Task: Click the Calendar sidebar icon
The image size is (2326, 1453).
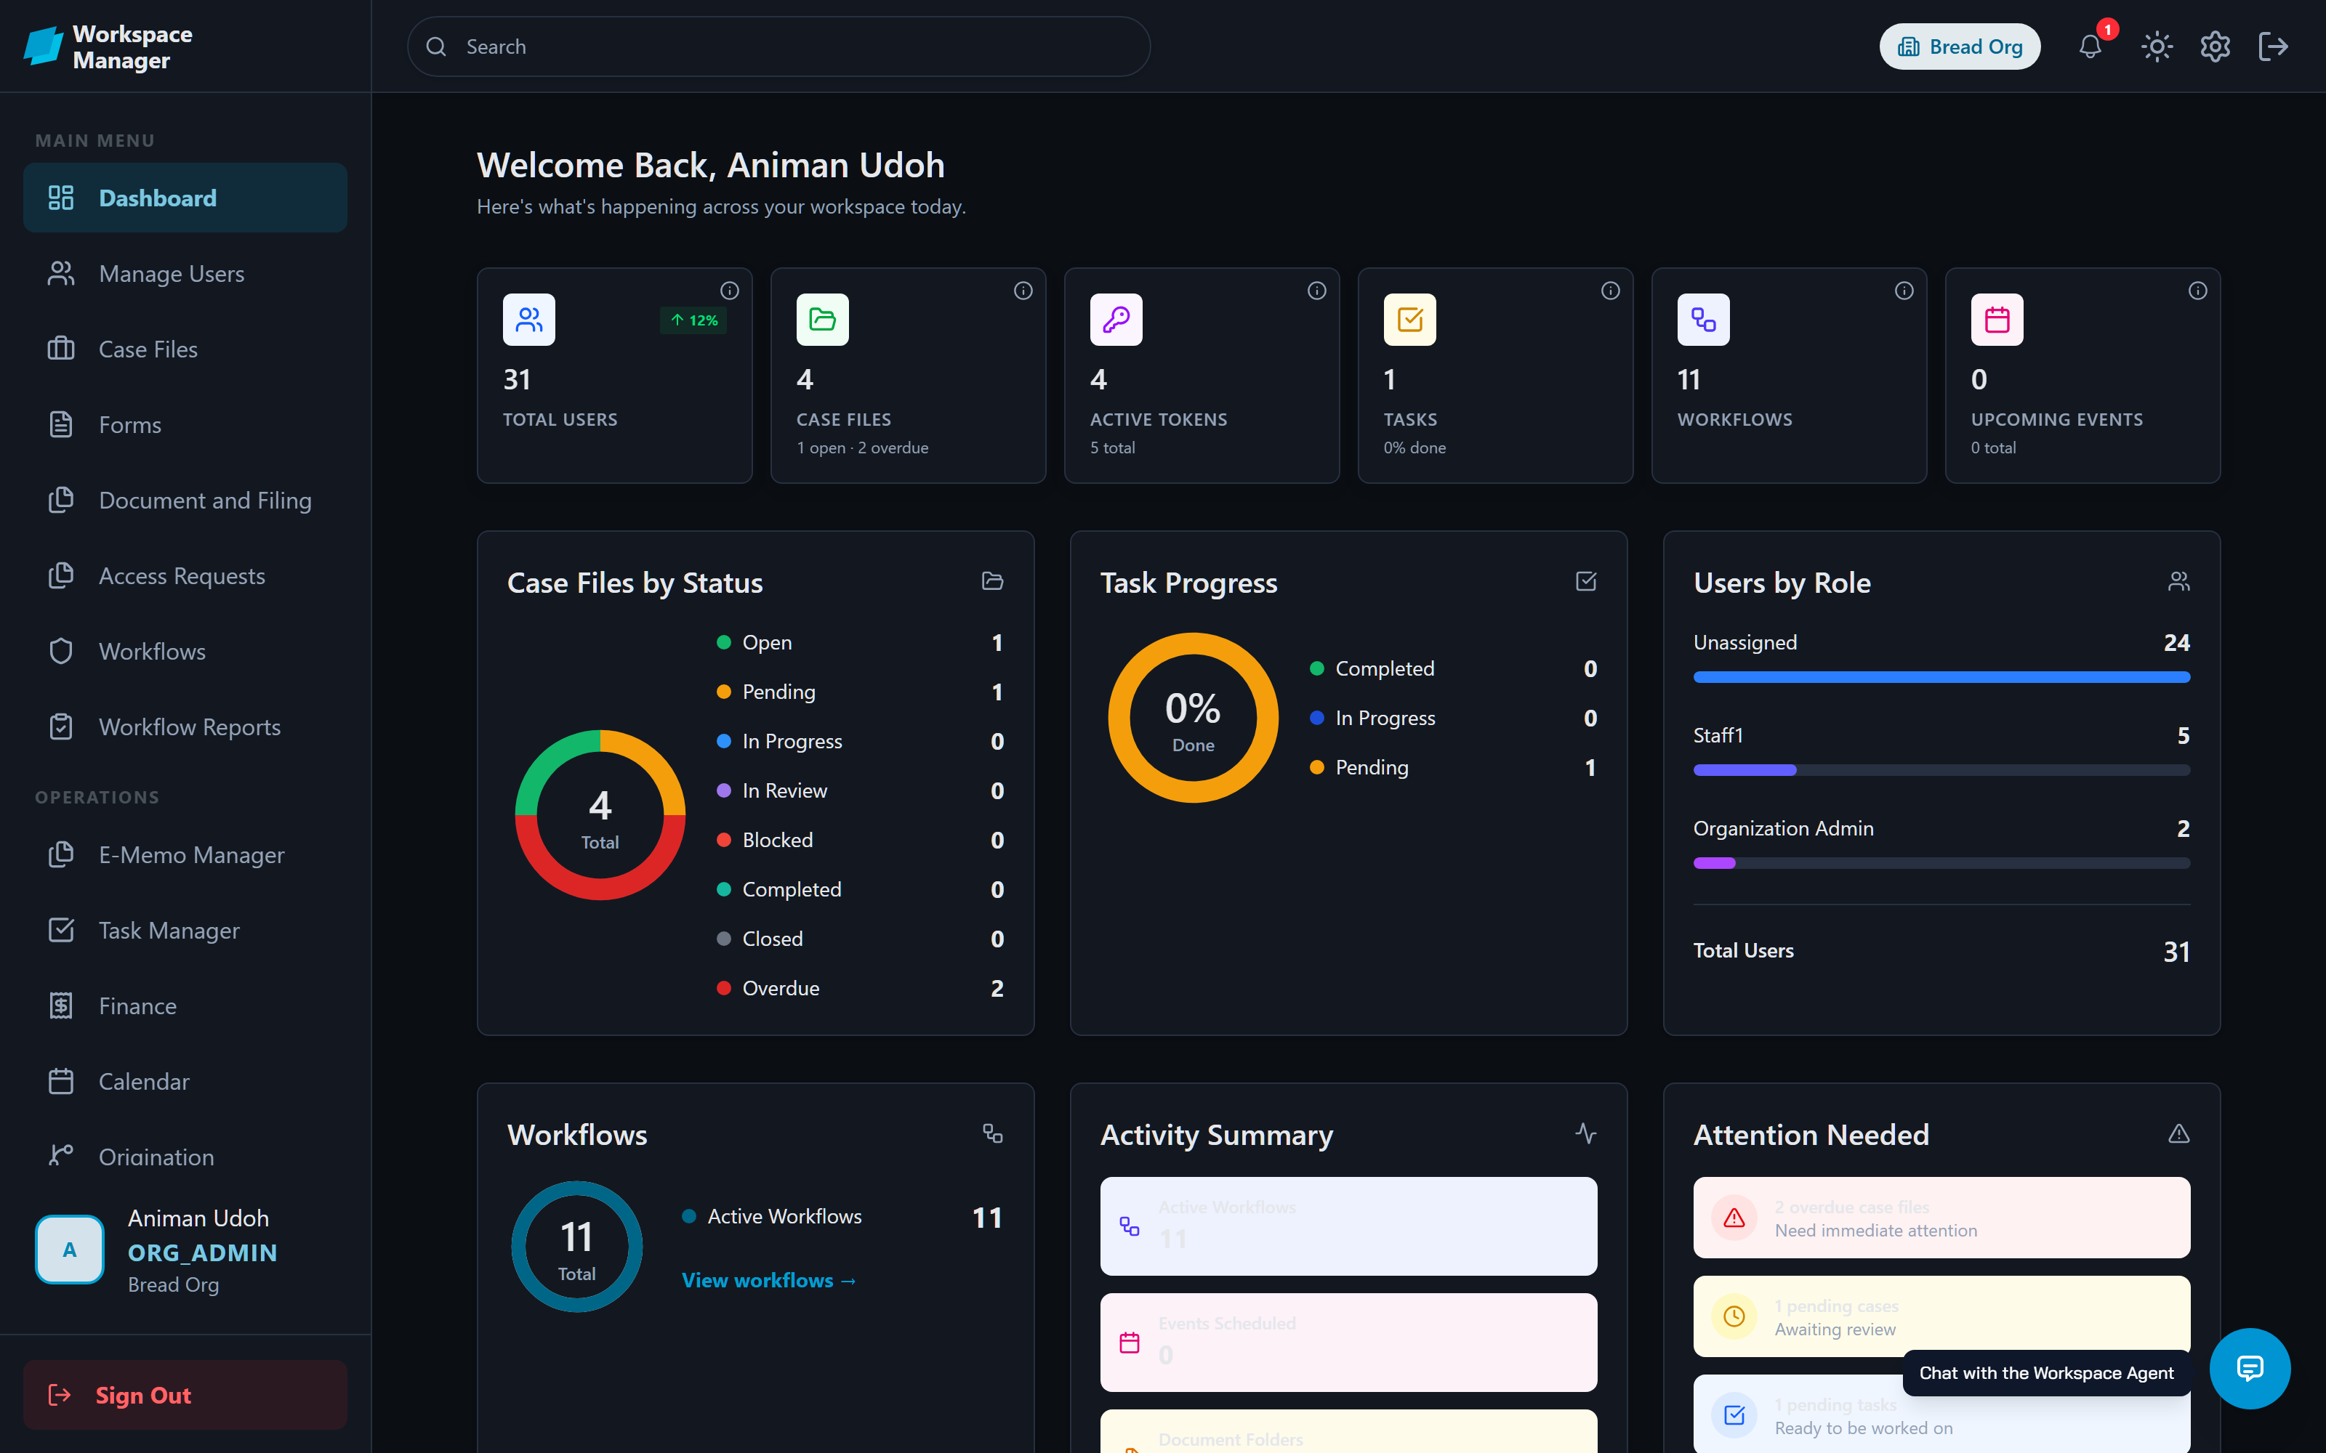Action: pos(60,1081)
